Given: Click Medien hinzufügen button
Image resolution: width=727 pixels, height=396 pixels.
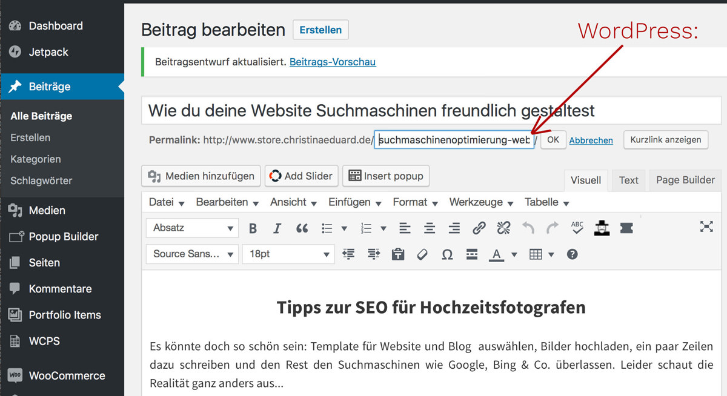Looking at the screenshot, I should (x=201, y=176).
